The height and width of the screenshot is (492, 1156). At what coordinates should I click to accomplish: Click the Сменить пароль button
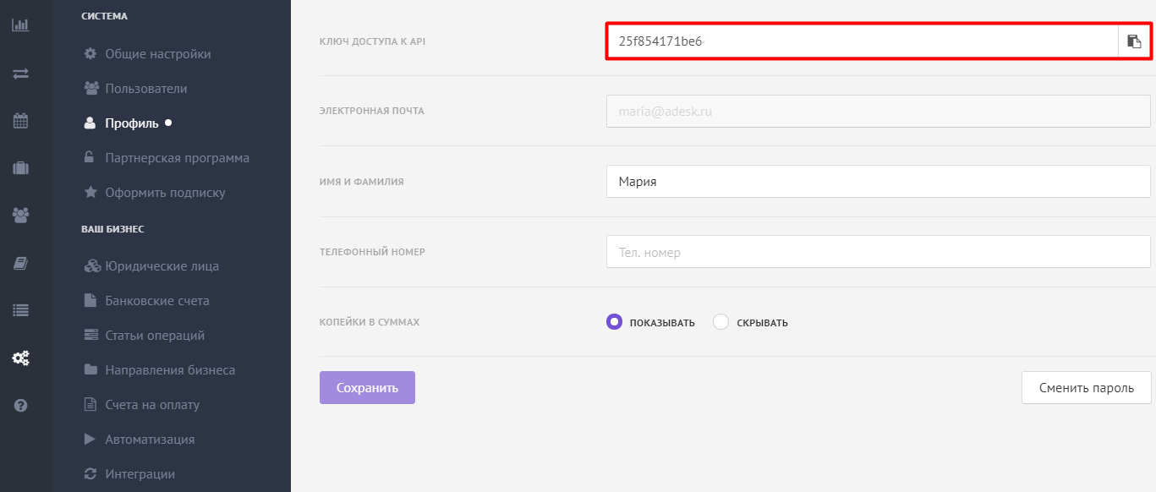tap(1087, 388)
